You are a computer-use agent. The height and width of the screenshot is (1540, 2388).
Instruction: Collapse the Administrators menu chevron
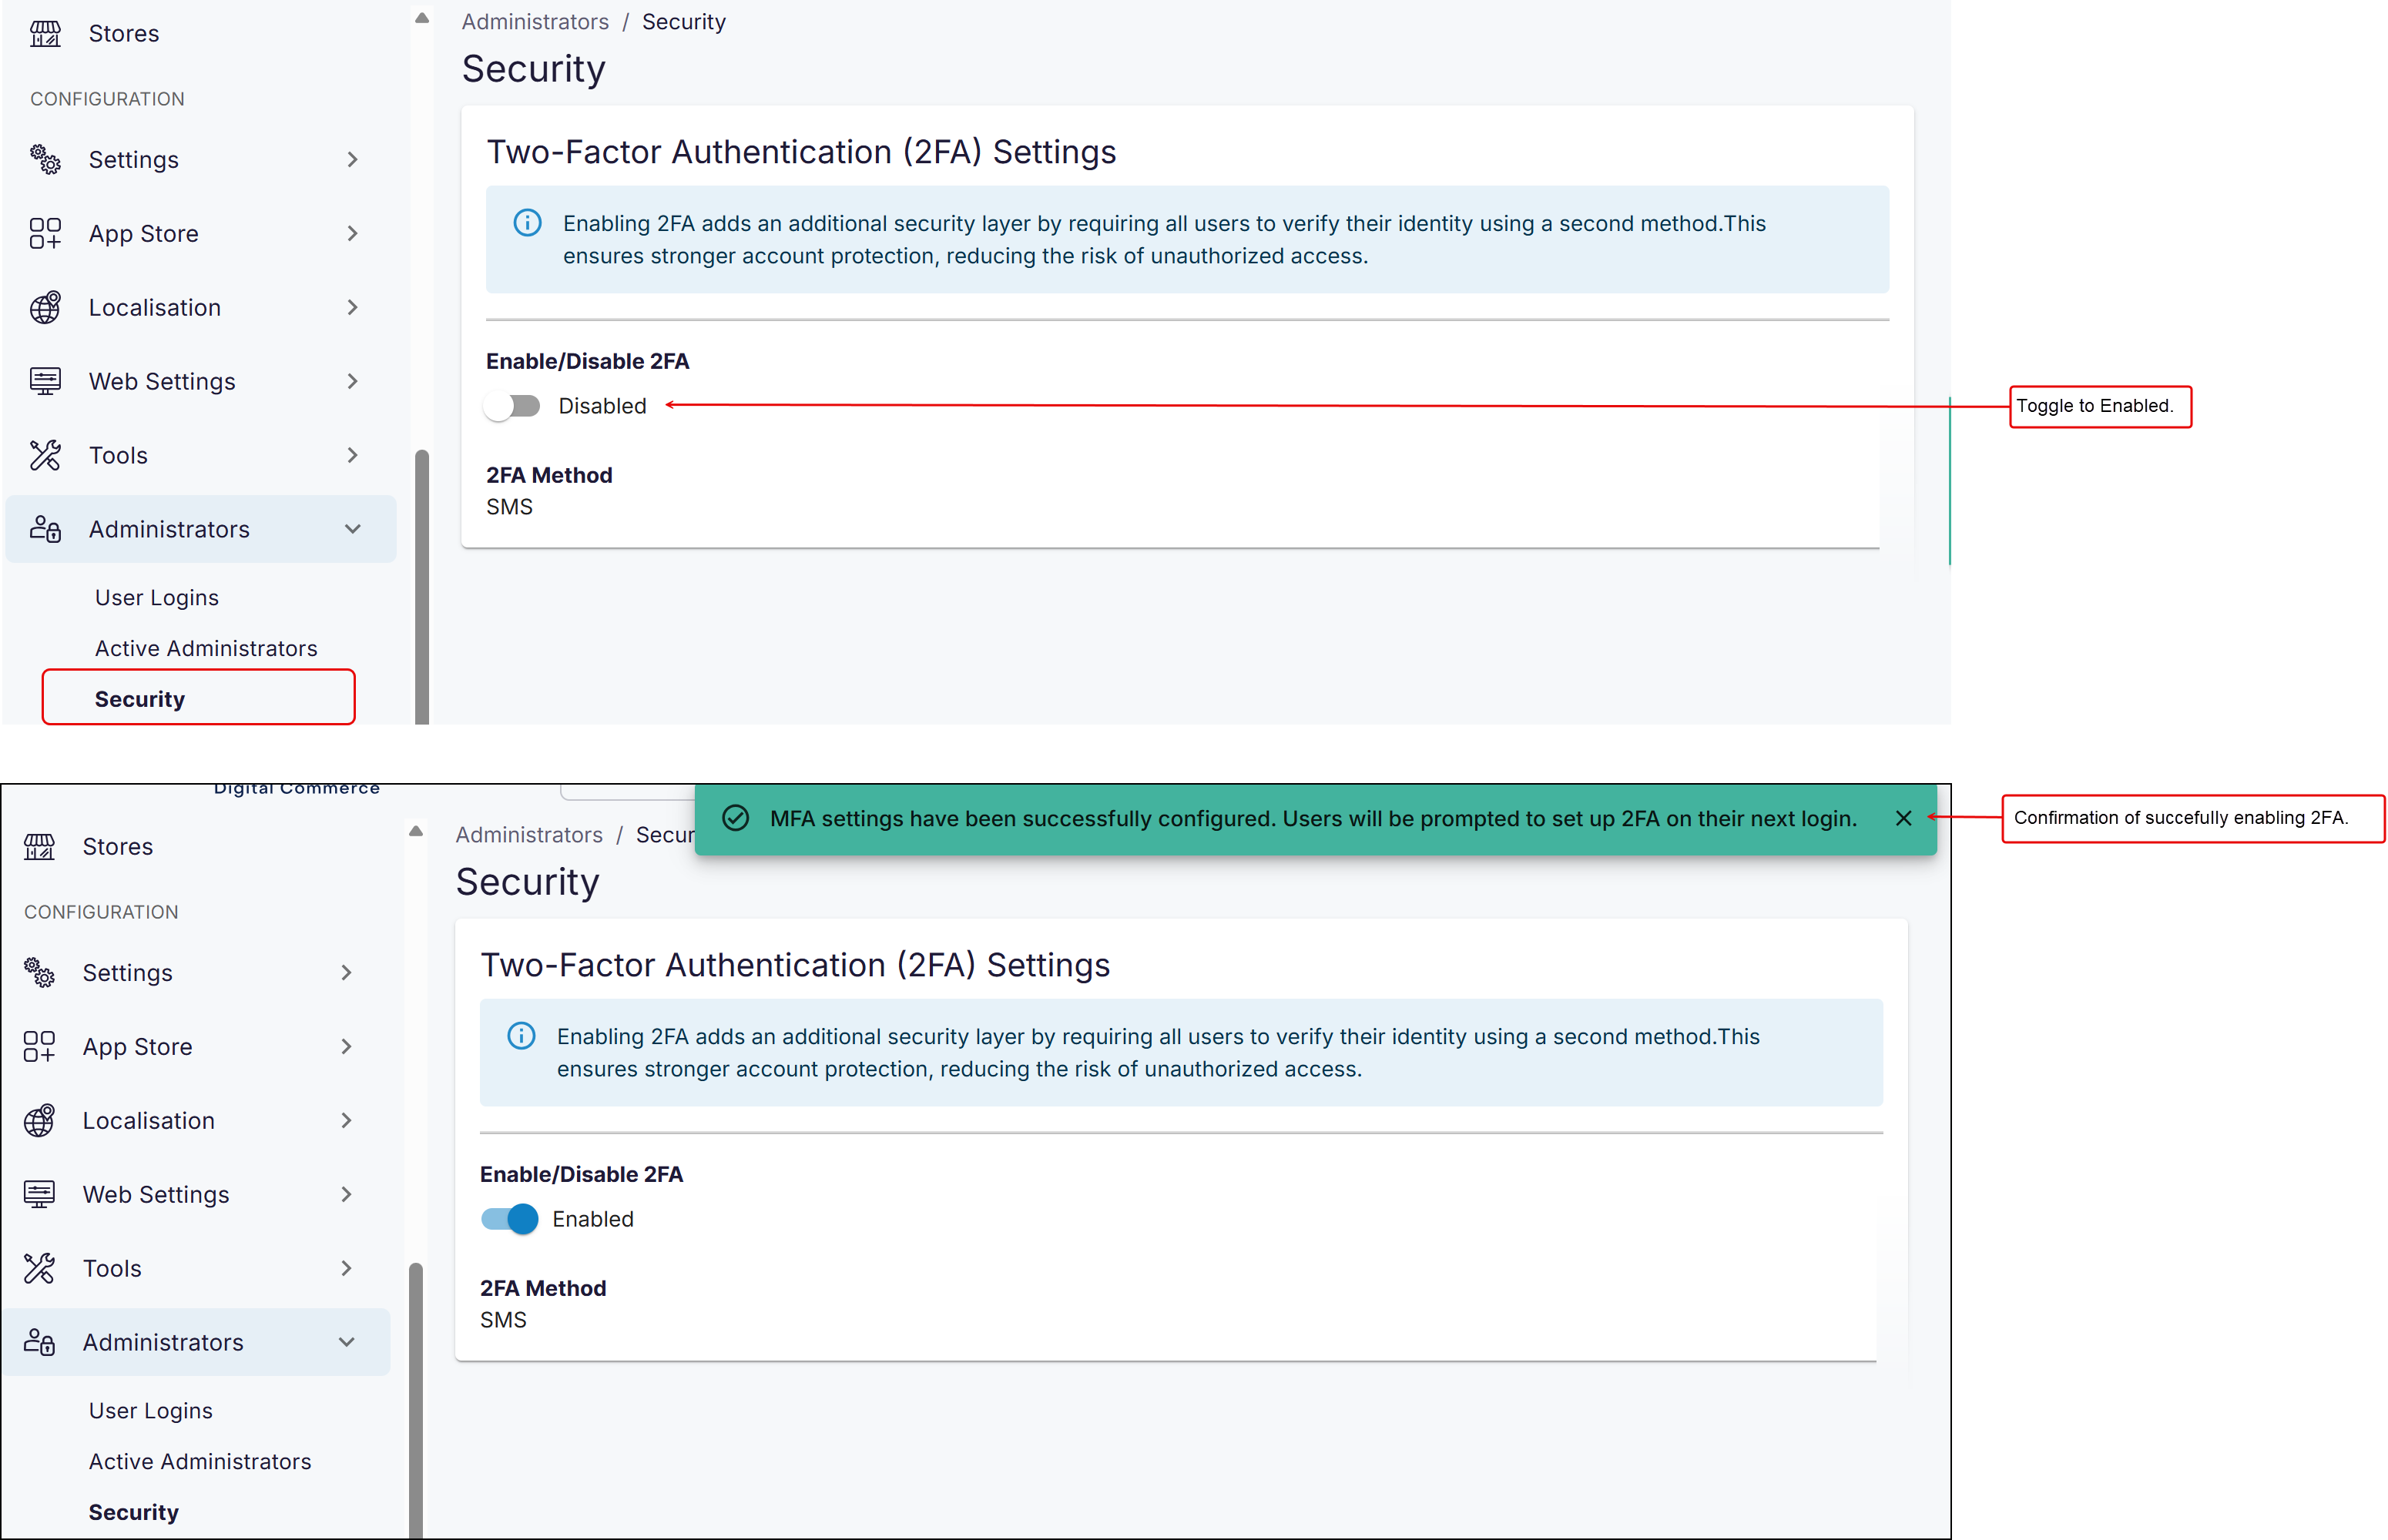pyautogui.click(x=353, y=529)
